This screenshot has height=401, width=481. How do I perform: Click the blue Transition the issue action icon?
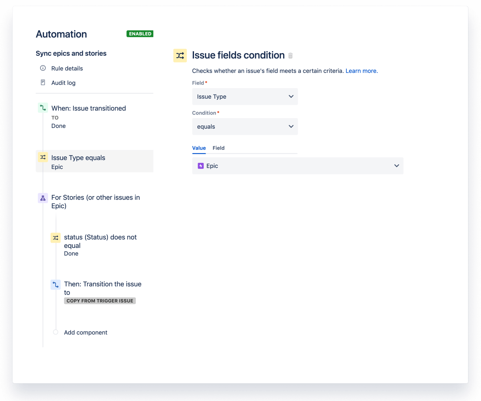point(55,285)
